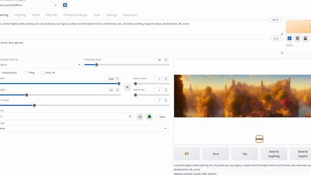Click the trash clear prompt icon

pos(297,38)
